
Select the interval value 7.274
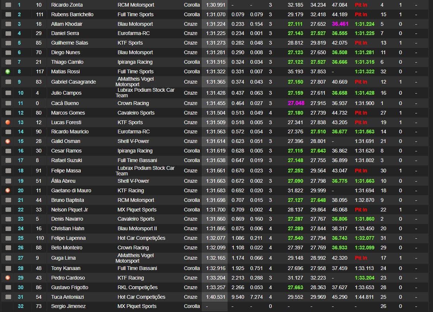click(257, 297)
